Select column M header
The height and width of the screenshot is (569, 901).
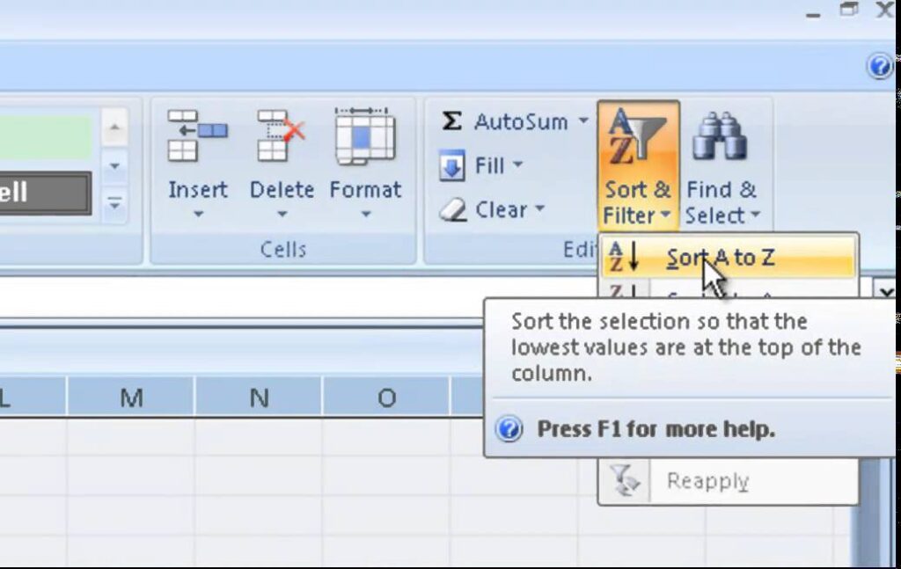[x=131, y=398]
